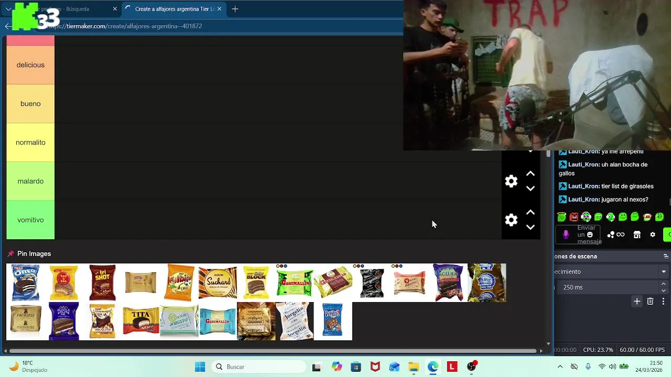Open settings gear for the malardo row

pyautogui.click(x=511, y=181)
